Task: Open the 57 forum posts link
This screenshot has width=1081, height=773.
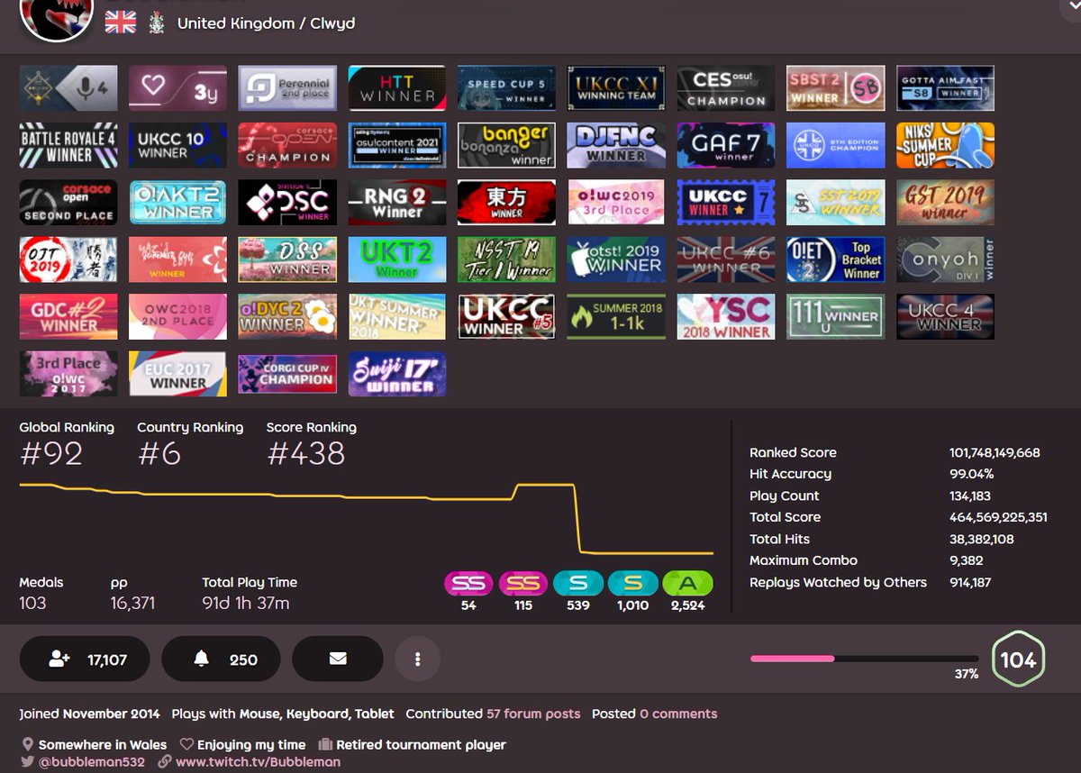Action: (533, 714)
